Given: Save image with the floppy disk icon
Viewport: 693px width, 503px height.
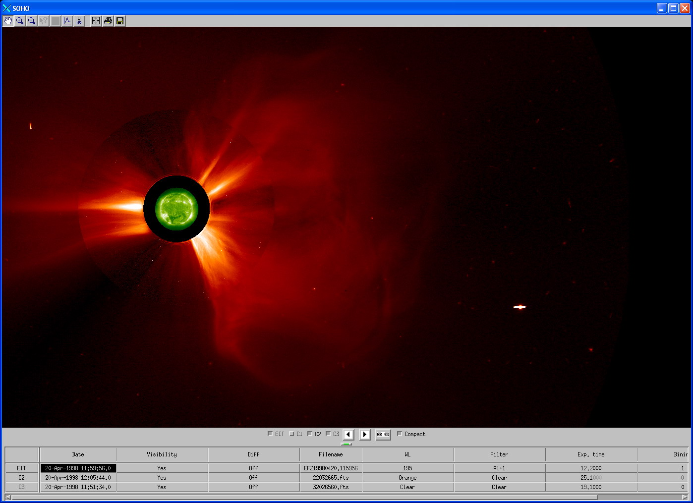Looking at the screenshot, I should [x=120, y=21].
